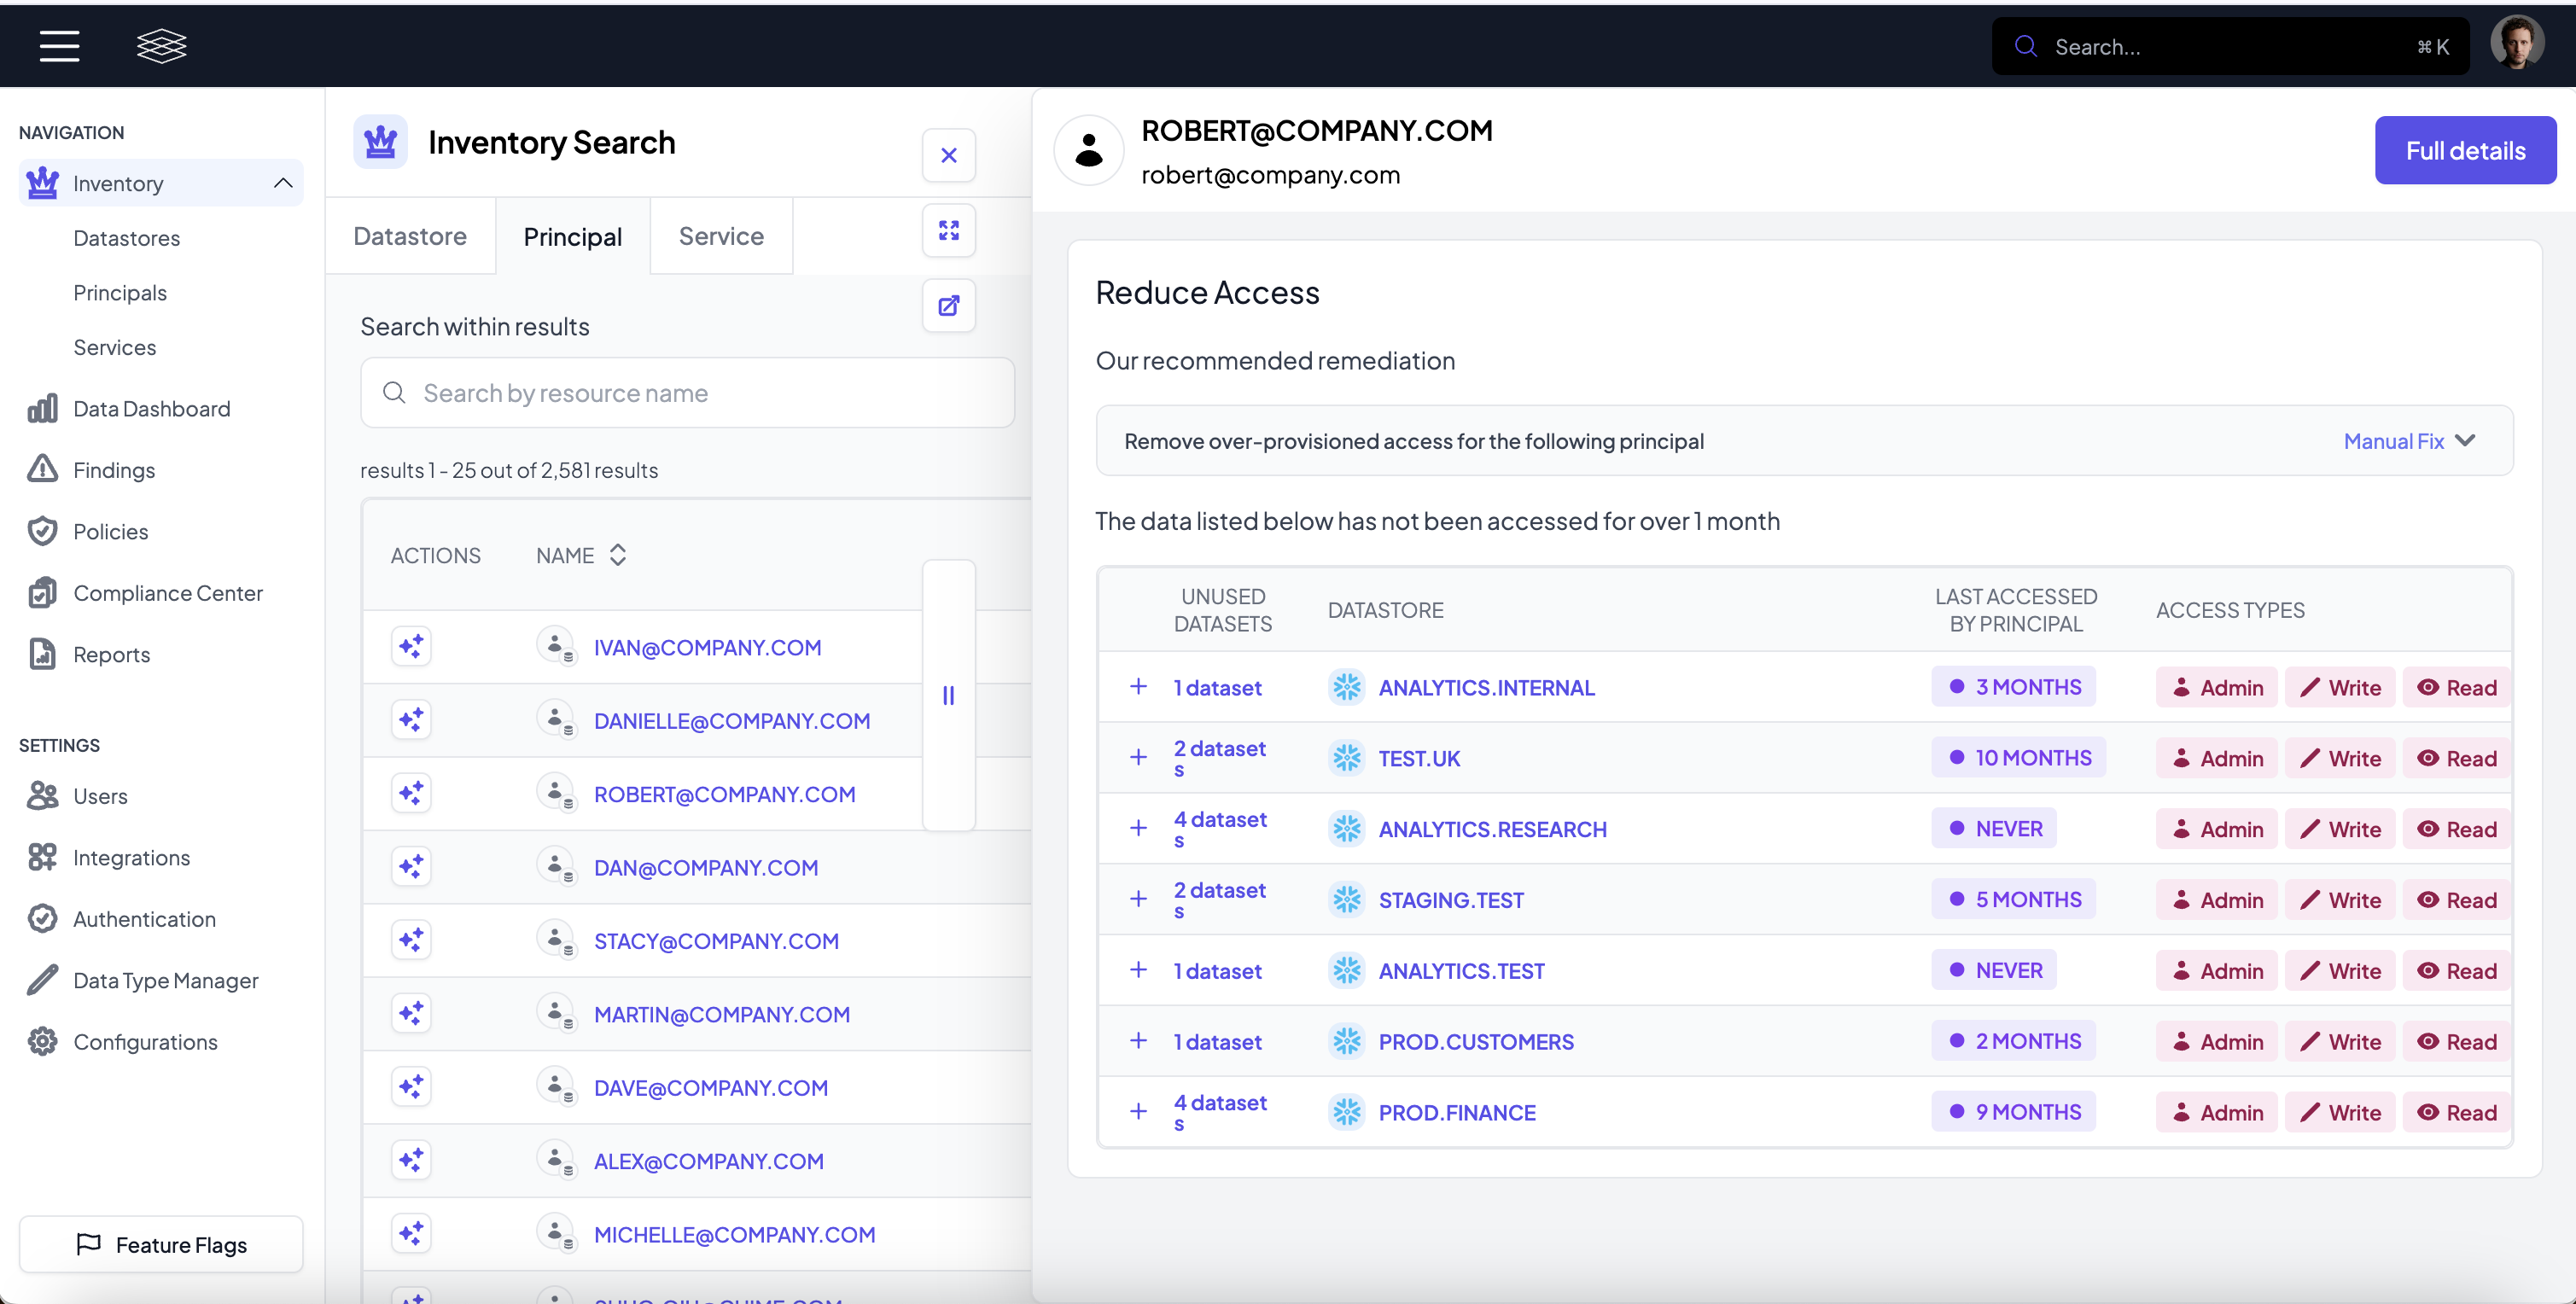The width and height of the screenshot is (2576, 1304).
Task: Click the Snowflake icon for ANALYTICS.INTERNAL
Action: pos(1346,687)
